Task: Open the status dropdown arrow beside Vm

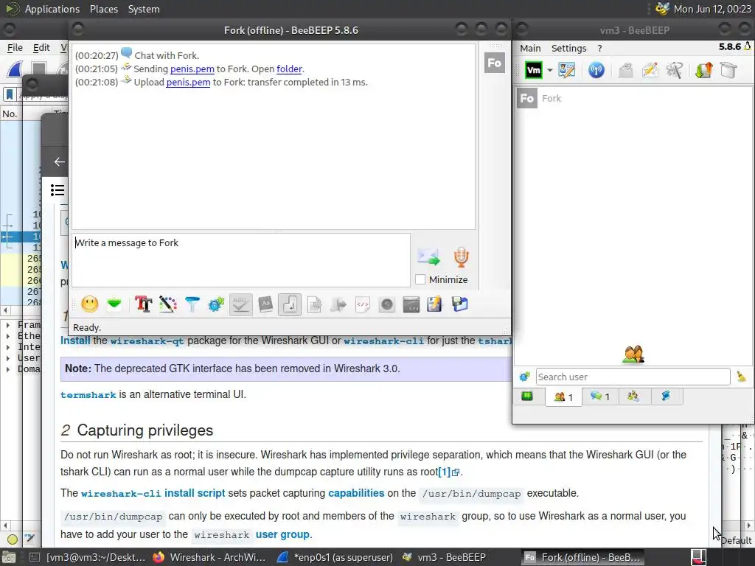Action: (x=549, y=70)
